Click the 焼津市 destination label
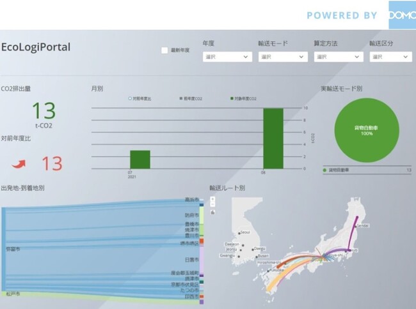The image size is (416, 309). 191,230
